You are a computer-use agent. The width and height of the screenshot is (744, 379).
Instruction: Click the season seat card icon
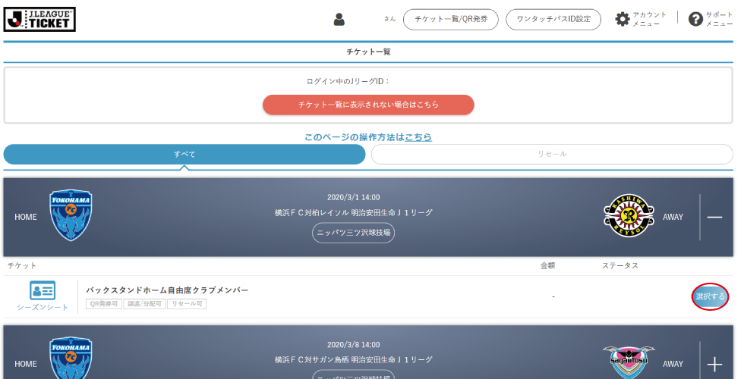(43, 290)
